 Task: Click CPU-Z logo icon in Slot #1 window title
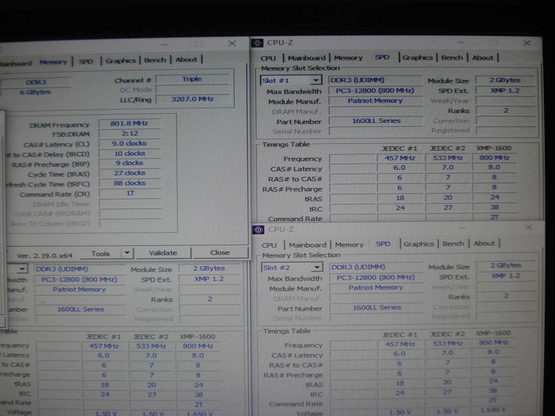(x=258, y=43)
